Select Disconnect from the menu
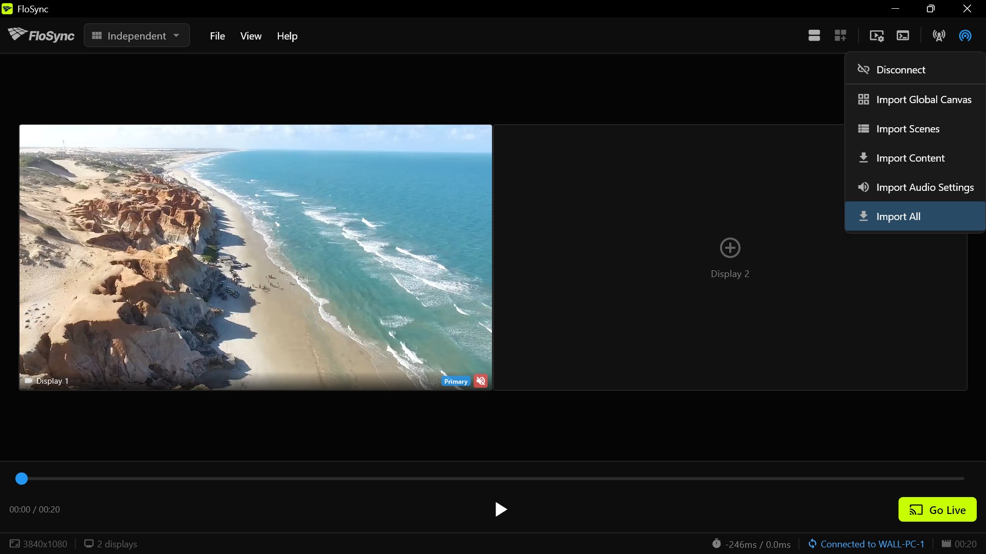This screenshot has width=986, height=554. 915,70
